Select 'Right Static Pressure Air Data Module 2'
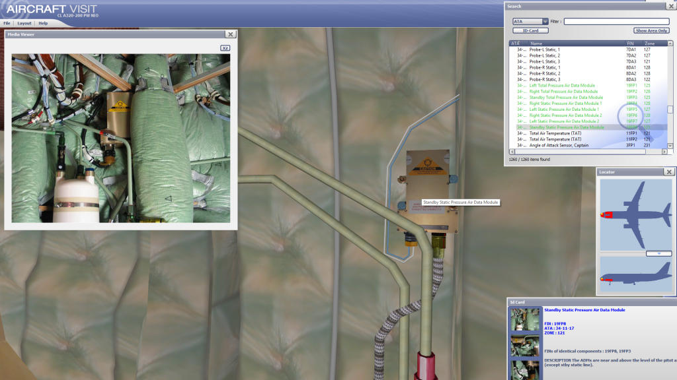Viewport: 677px width, 380px height. [x=588, y=115]
